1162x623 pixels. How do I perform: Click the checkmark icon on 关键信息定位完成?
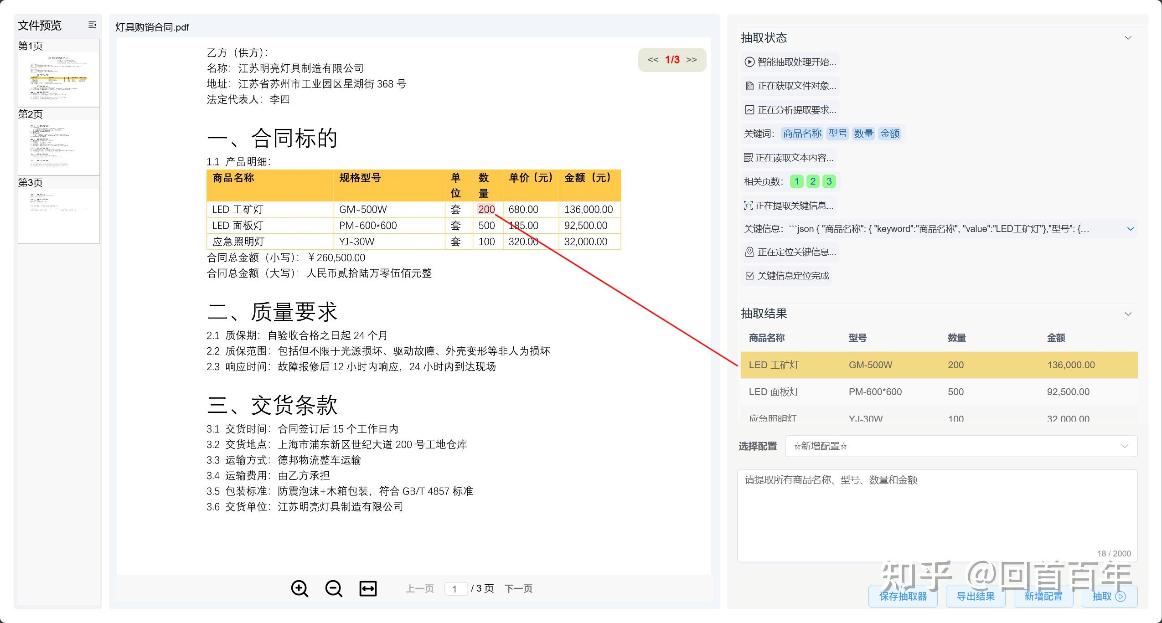click(750, 275)
